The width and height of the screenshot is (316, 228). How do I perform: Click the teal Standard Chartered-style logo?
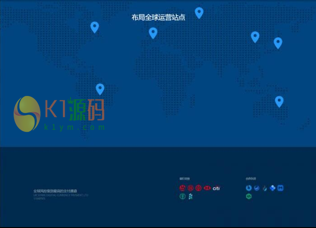click(x=190, y=196)
